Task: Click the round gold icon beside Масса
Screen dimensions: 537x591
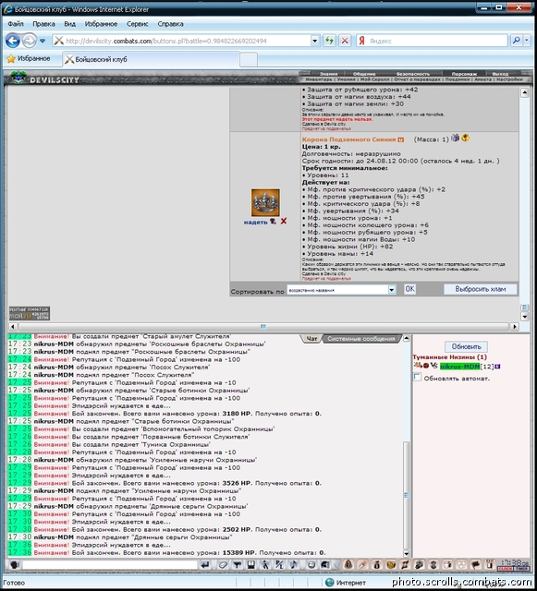Action: [x=465, y=138]
